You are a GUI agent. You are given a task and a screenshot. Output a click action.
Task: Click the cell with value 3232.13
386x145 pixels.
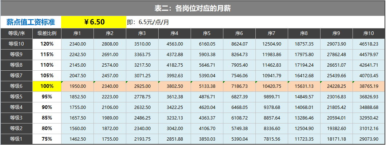click(x=175, y=118)
